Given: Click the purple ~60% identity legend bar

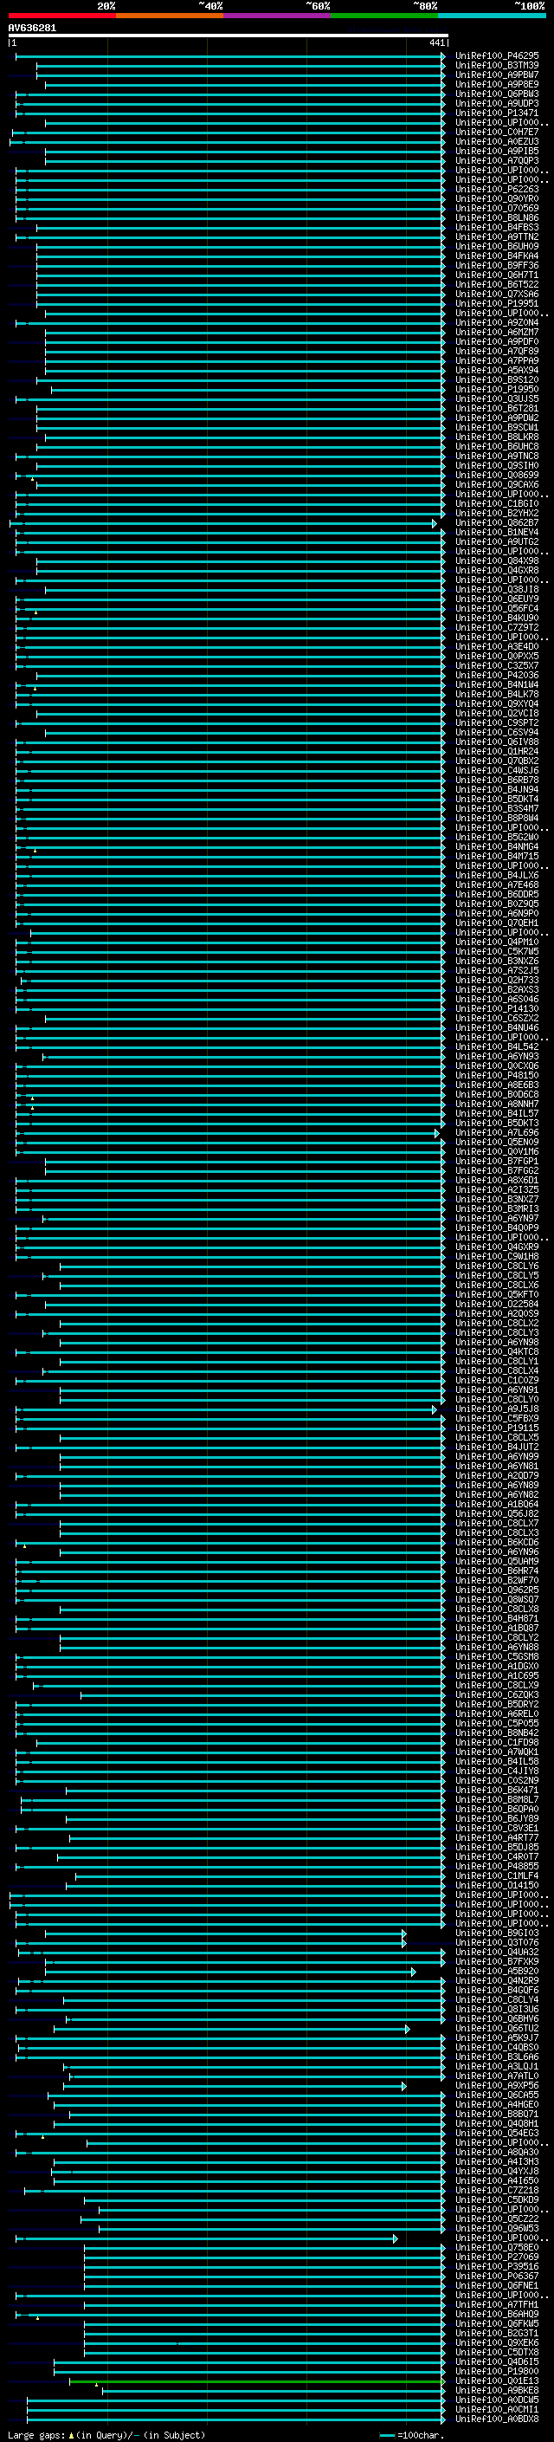Looking at the screenshot, I should tap(278, 16).
